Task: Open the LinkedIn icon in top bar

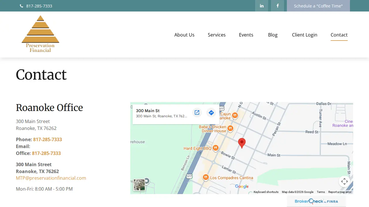Action: tap(261, 6)
